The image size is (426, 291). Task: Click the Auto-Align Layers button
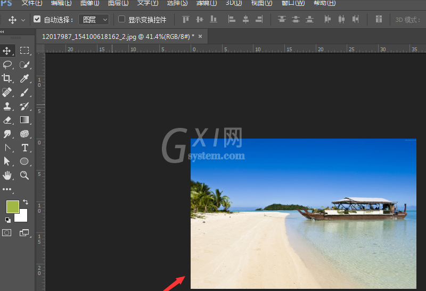pos(379,19)
